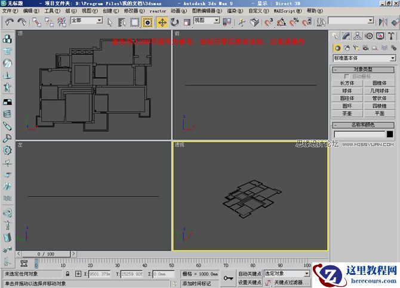Toggle Spinner Snap
The image size is (400, 288).
pyautogui.click(x=306, y=23)
